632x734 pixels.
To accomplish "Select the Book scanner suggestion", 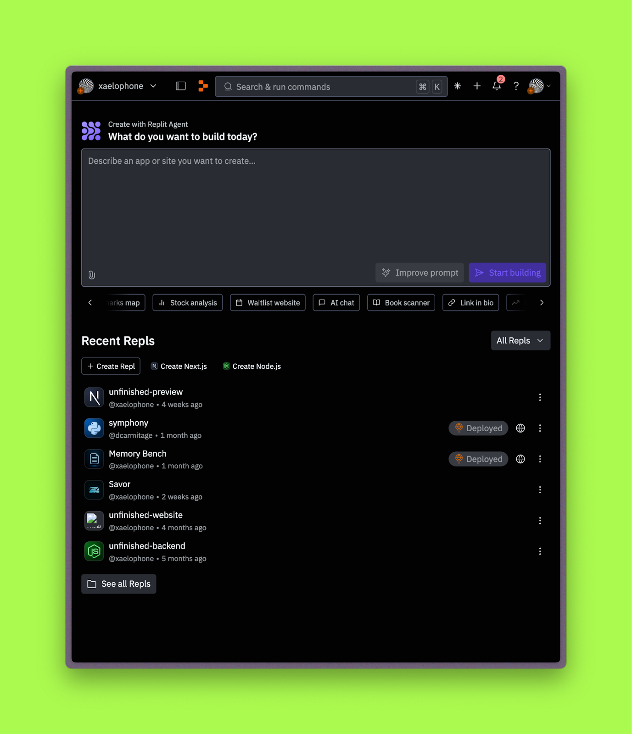I will click(401, 303).
